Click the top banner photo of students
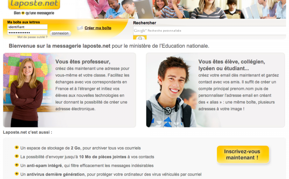Screen dimensions: 289x179 pyautogui.click(x=186, y=9)
